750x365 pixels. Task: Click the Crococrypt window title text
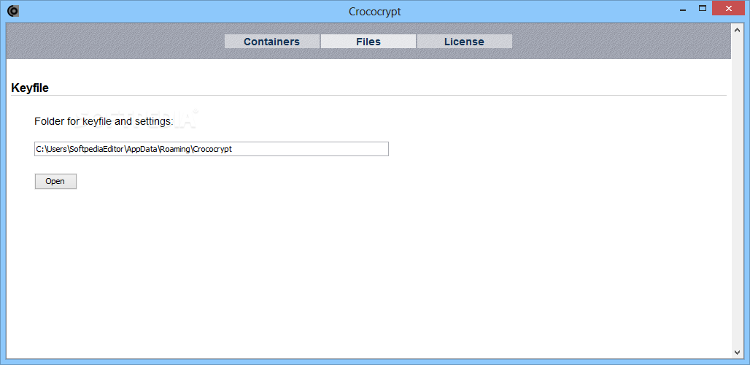(375, 12)
